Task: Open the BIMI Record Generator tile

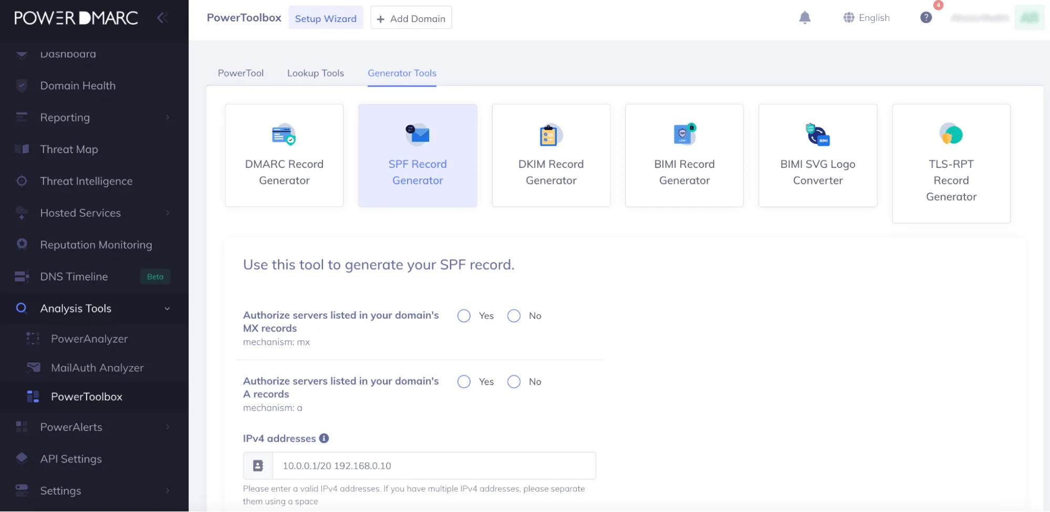Action: [x=684, y=155]
